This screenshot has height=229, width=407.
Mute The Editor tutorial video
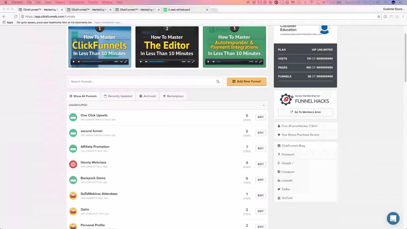point(146,62)
